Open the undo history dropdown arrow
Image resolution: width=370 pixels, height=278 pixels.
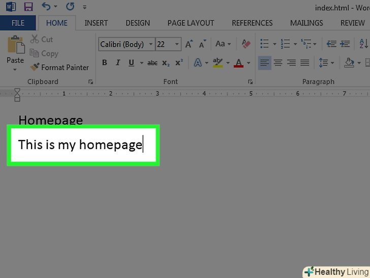(56, 7)
